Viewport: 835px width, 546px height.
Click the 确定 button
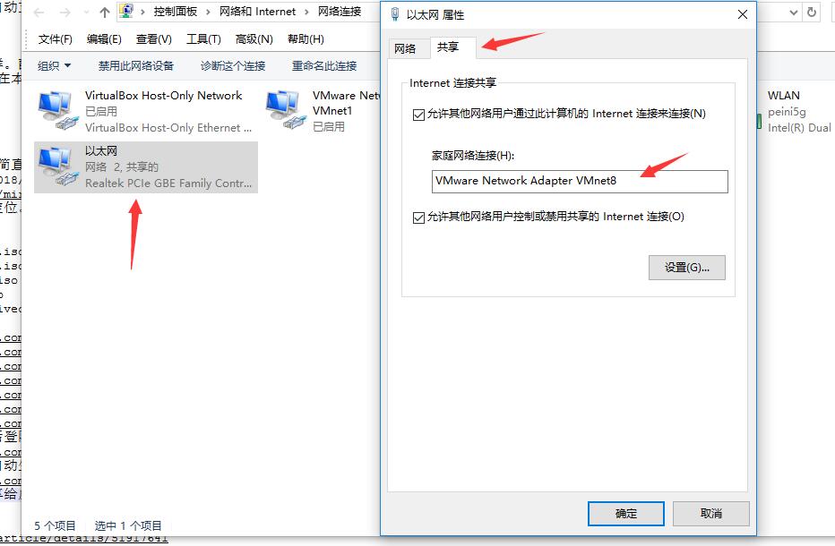click(625, 514)
